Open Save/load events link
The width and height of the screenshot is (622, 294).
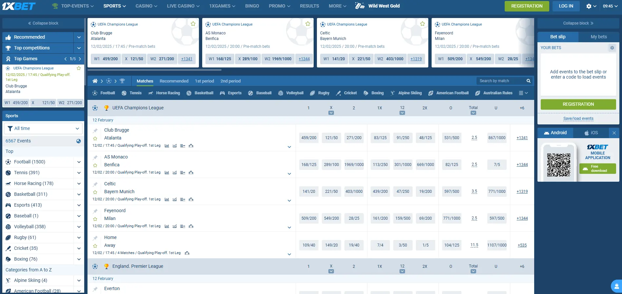(578, 119)
